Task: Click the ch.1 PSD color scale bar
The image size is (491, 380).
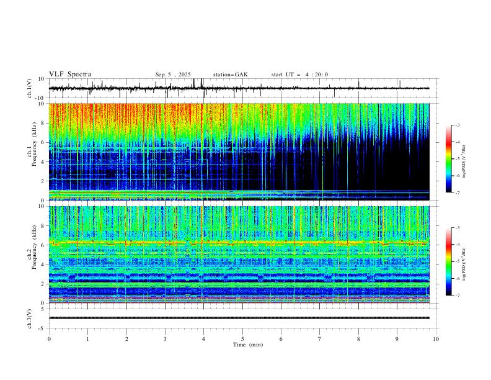Action: (448, 159)
